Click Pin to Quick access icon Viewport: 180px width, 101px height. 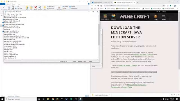[4, 8]
